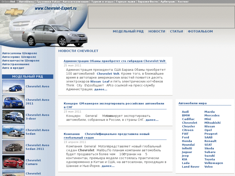Open Арбитраж top link

pyautogui.click(x=168, y=2)
